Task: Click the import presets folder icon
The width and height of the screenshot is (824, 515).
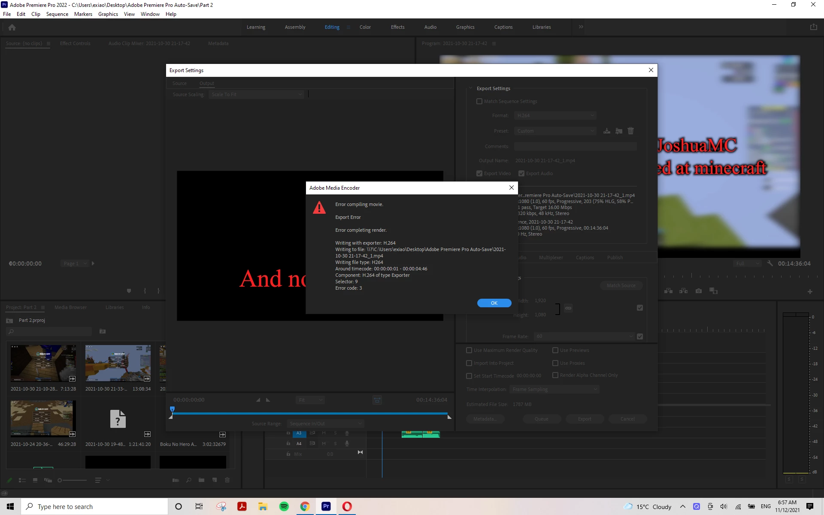Action: click(618, 131)
